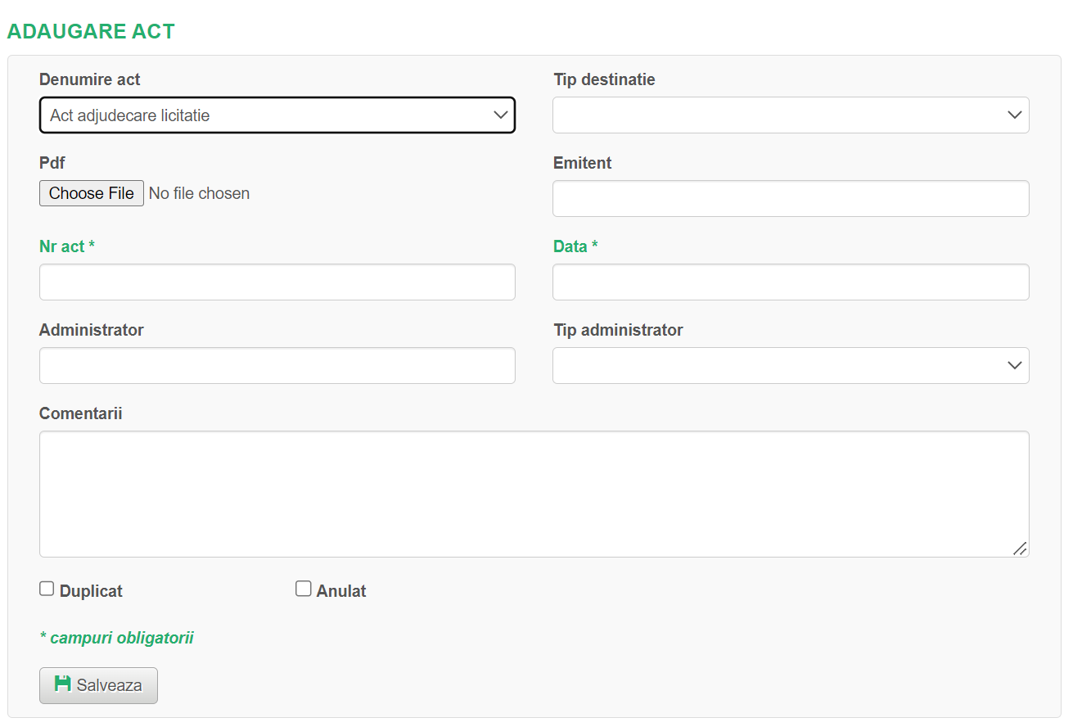Open the Denumire act dropdown
The image size is (1082, 727).
click(x=277, y=115)
